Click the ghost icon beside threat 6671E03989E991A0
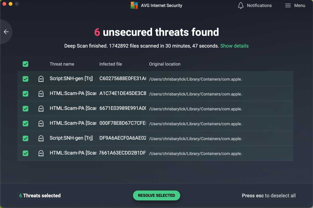The image size is (313, 208). 41,109
